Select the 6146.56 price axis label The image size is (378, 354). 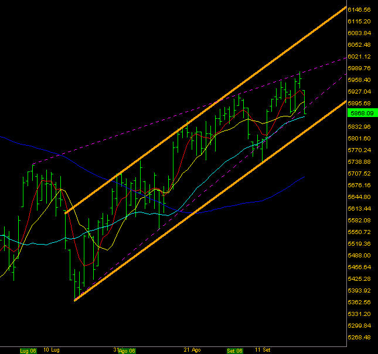point(359,9)
